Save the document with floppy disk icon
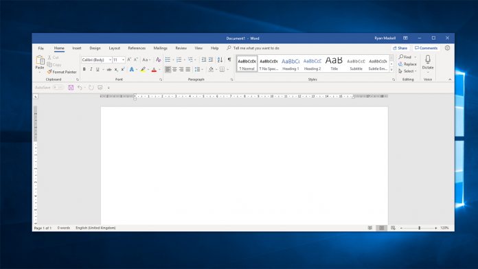Screen dimensions: 478x269 point(71,87)
